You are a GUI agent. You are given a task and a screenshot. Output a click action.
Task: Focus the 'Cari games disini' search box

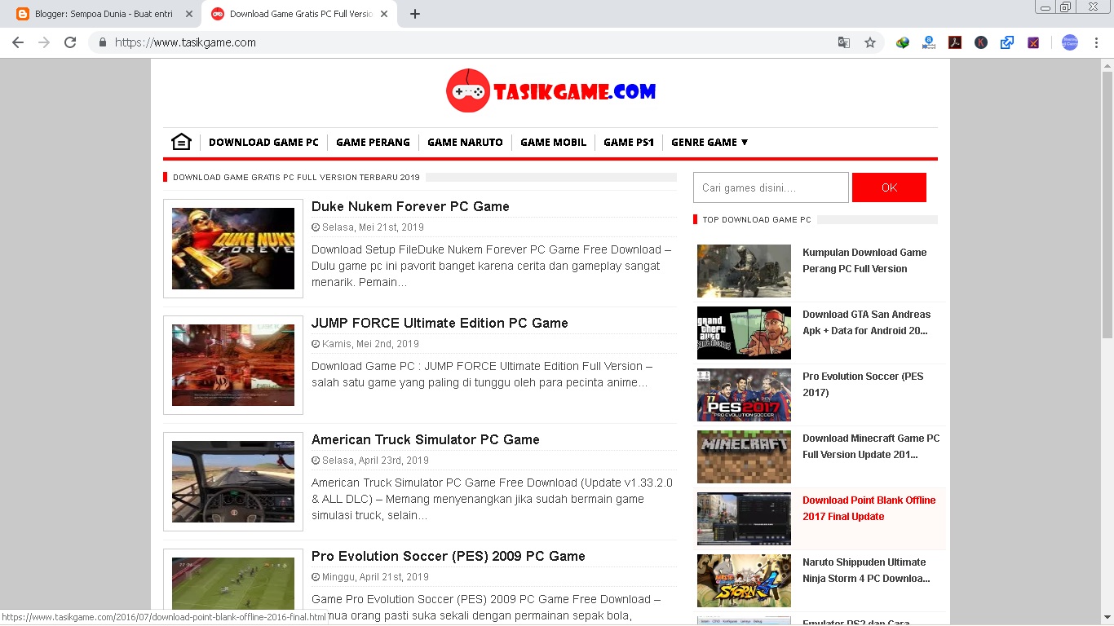(771, 187)
